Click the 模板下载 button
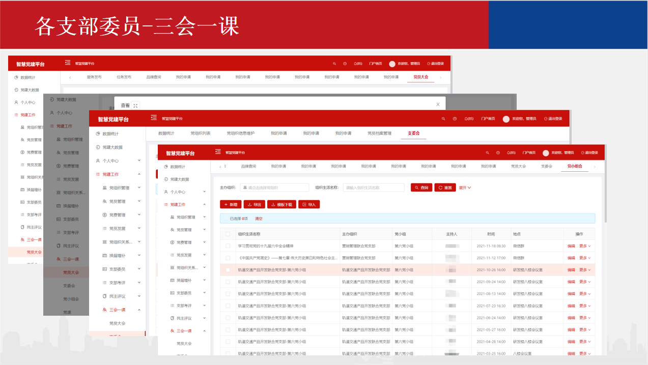The width and height of the screenshot is (648, 365). (x=281, y=204)
